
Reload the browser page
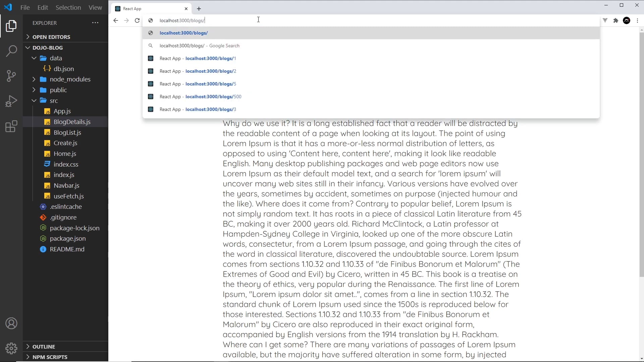coord(137,20)
